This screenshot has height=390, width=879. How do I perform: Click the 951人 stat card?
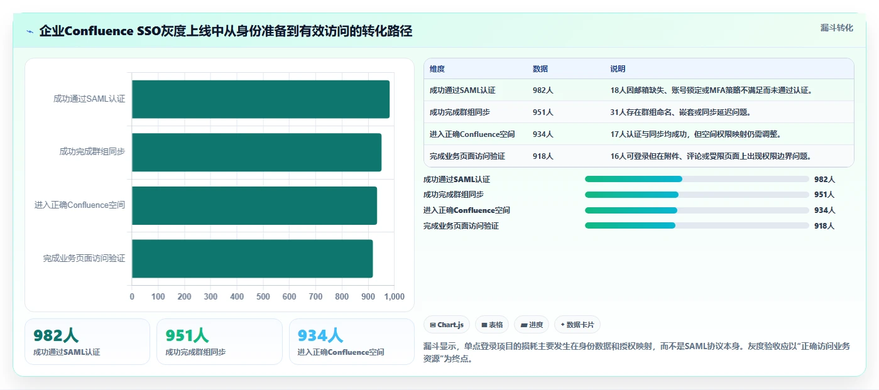click(219, 342)
